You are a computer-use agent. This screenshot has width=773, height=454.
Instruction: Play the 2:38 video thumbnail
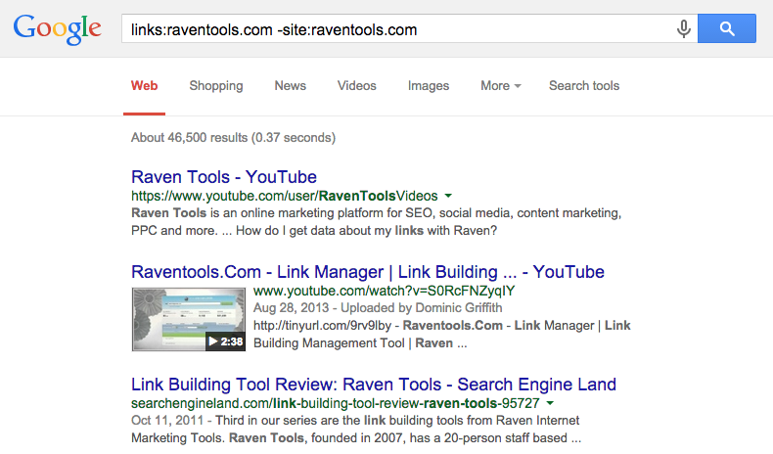(188, 319)
